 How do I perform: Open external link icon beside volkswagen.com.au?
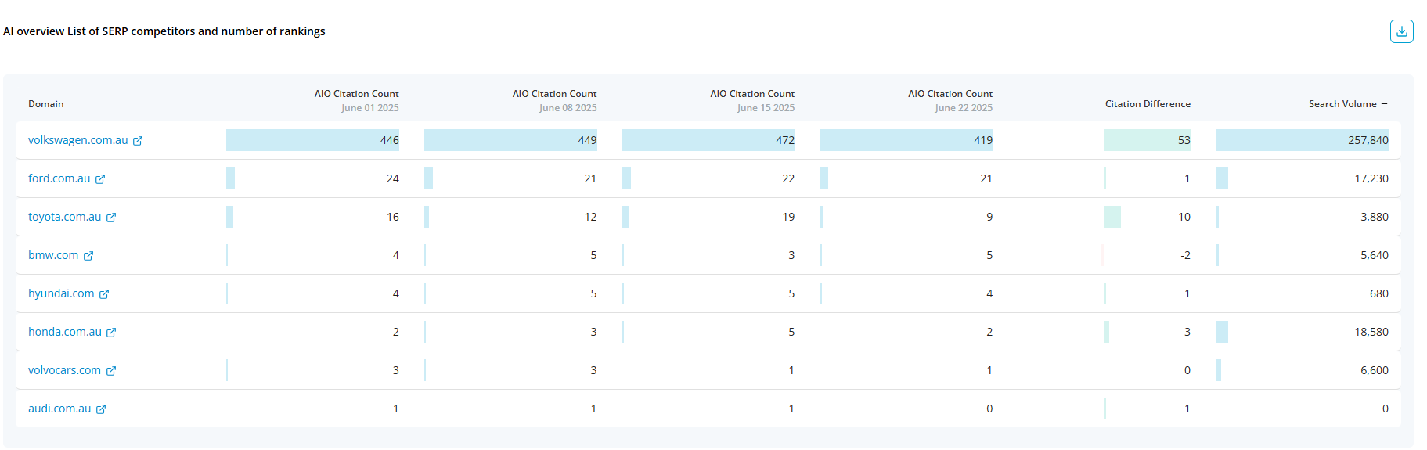(138, 141)
